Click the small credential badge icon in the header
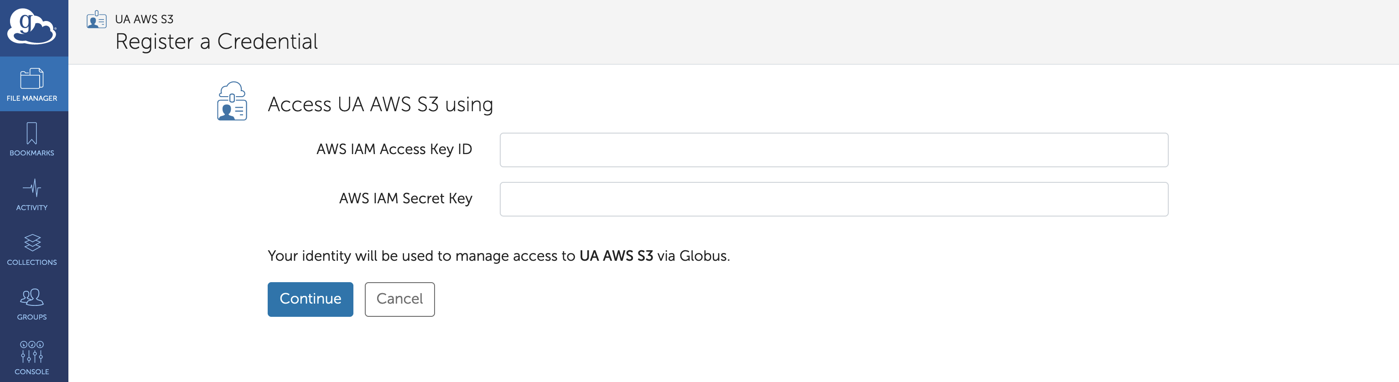Screen dimensions: 1399x382 click(97, 20)
